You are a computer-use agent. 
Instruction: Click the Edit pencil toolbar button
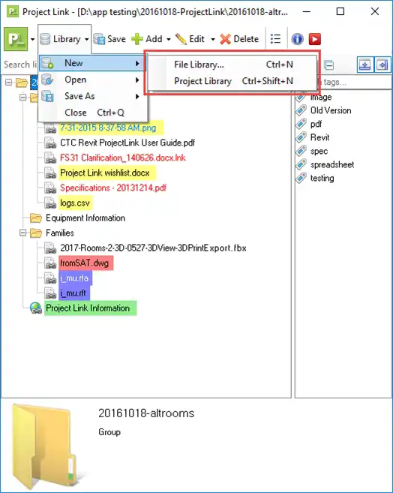pos(190,39)
